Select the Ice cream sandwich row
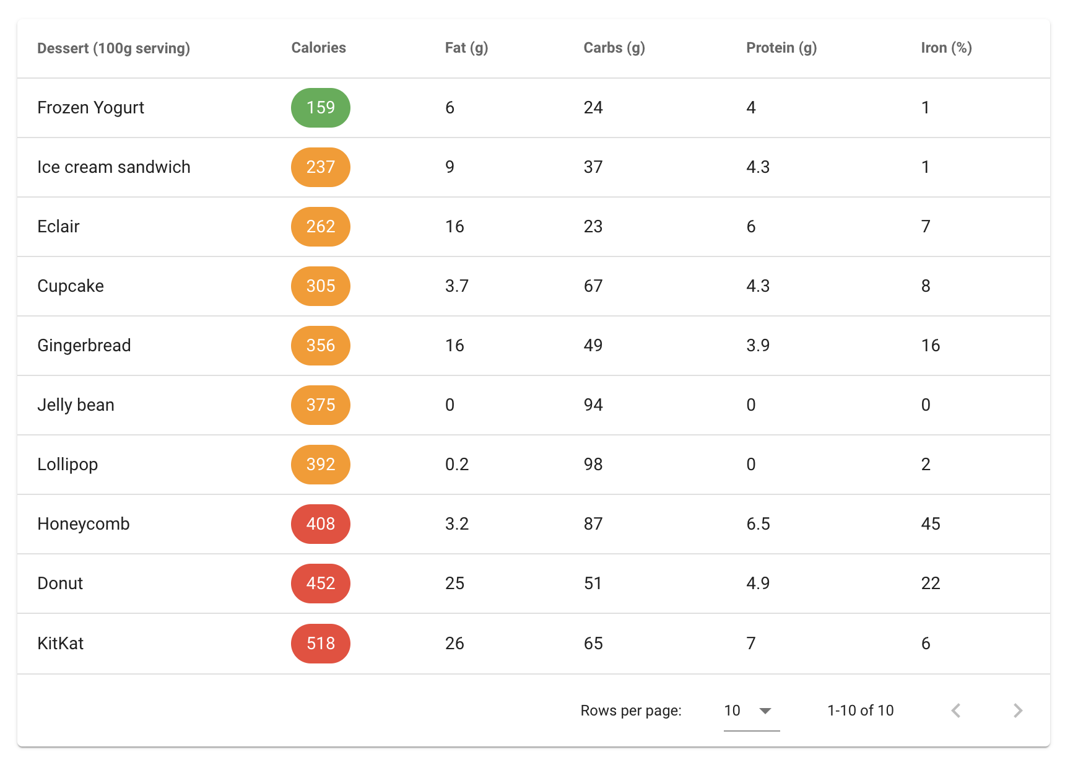Viewport: 1065px width, 757px height. tap(114, 167)
